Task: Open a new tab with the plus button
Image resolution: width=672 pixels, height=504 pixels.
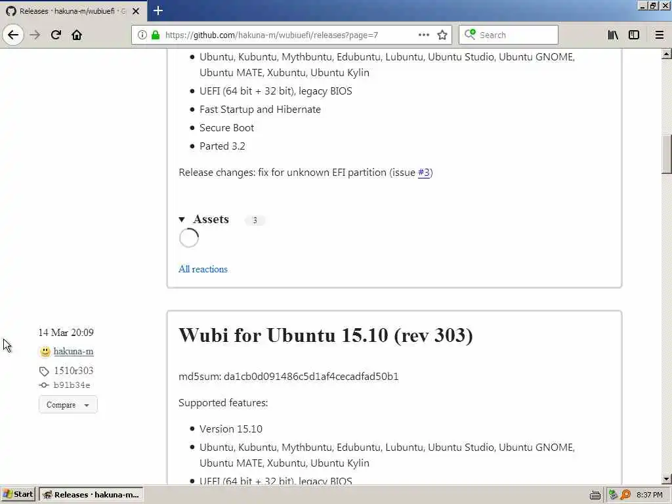Action: pyautogui.click(x=157, y=10)
